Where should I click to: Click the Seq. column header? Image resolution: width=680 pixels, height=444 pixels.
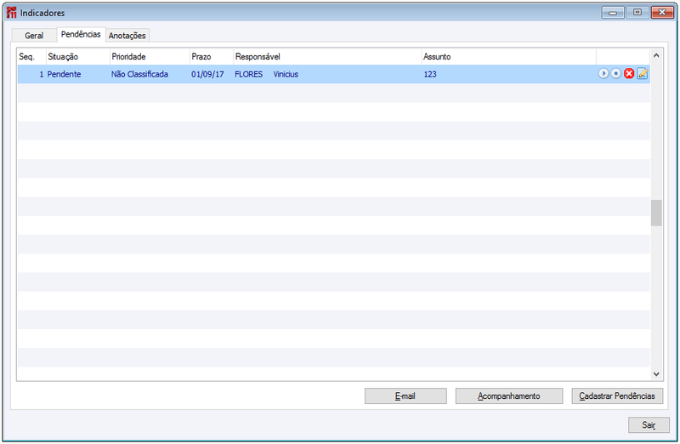(31, 57)
